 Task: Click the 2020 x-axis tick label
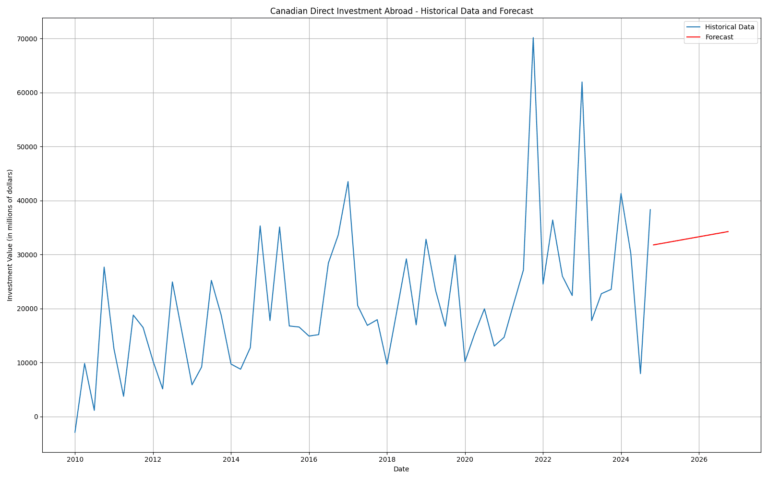coord(465,459)
